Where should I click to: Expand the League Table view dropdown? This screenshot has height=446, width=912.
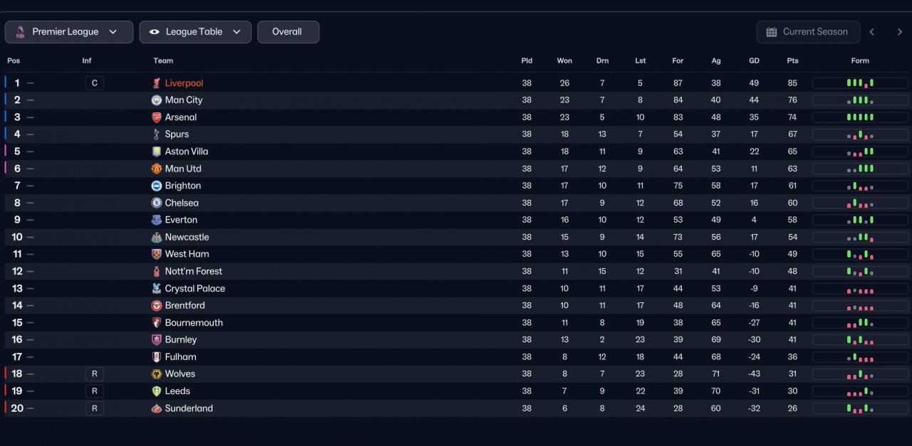pyautogui.click(x=195, y=32)
